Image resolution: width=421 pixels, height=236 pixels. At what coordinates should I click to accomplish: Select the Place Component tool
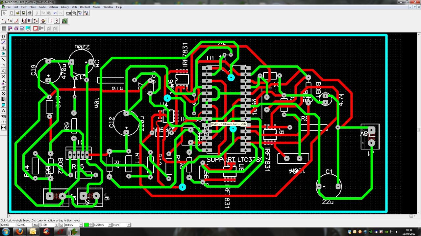(4, 37)
